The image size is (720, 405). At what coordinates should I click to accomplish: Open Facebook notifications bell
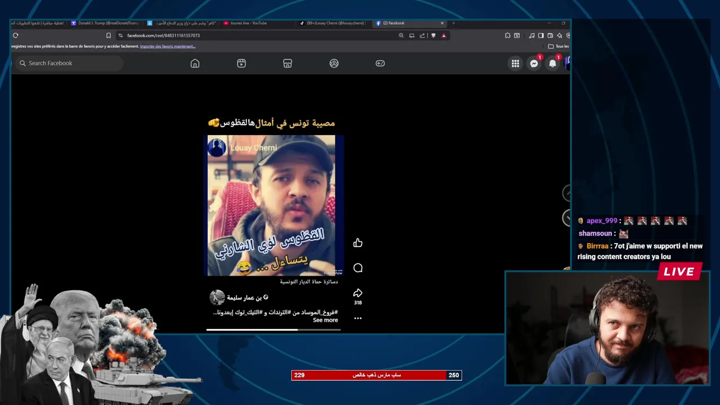click(552, 64)
